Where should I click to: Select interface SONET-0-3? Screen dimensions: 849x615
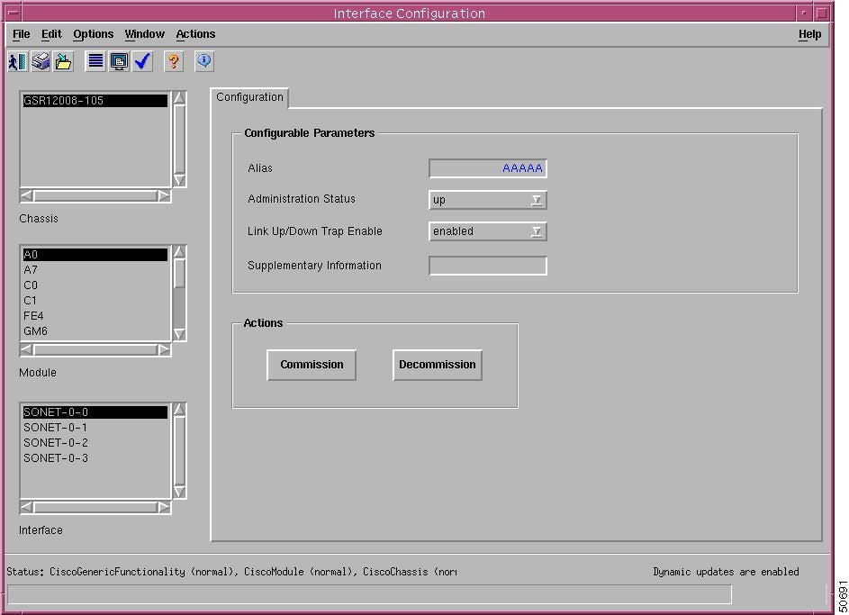click(95, 458)
